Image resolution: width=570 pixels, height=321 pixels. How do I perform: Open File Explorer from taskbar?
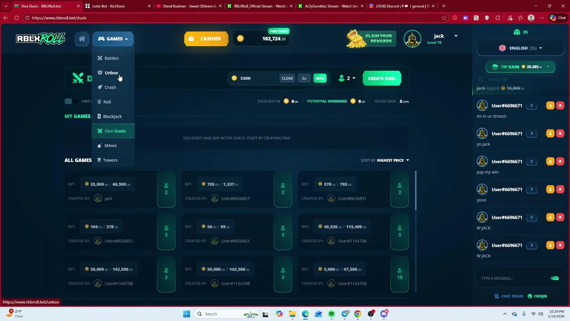[292, 314]
